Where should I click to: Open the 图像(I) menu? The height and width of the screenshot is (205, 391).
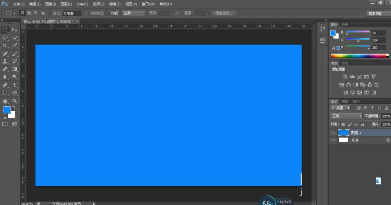(x=50, y=4)
